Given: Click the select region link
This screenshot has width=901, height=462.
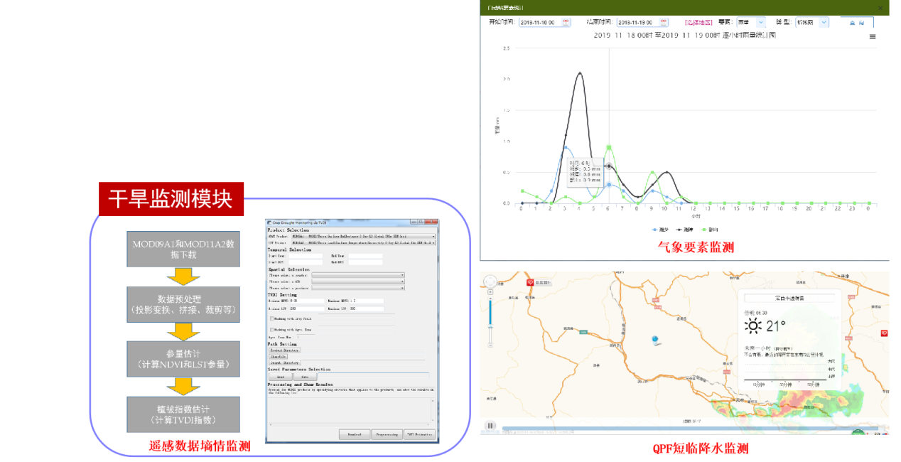Looking at the screenshot, I should 698,23.
